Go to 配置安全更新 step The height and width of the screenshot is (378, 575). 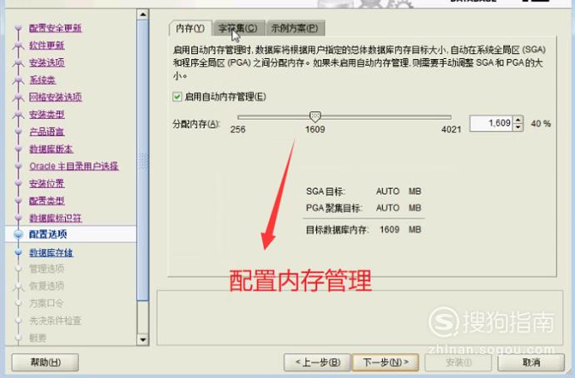(x=56, y=28)
